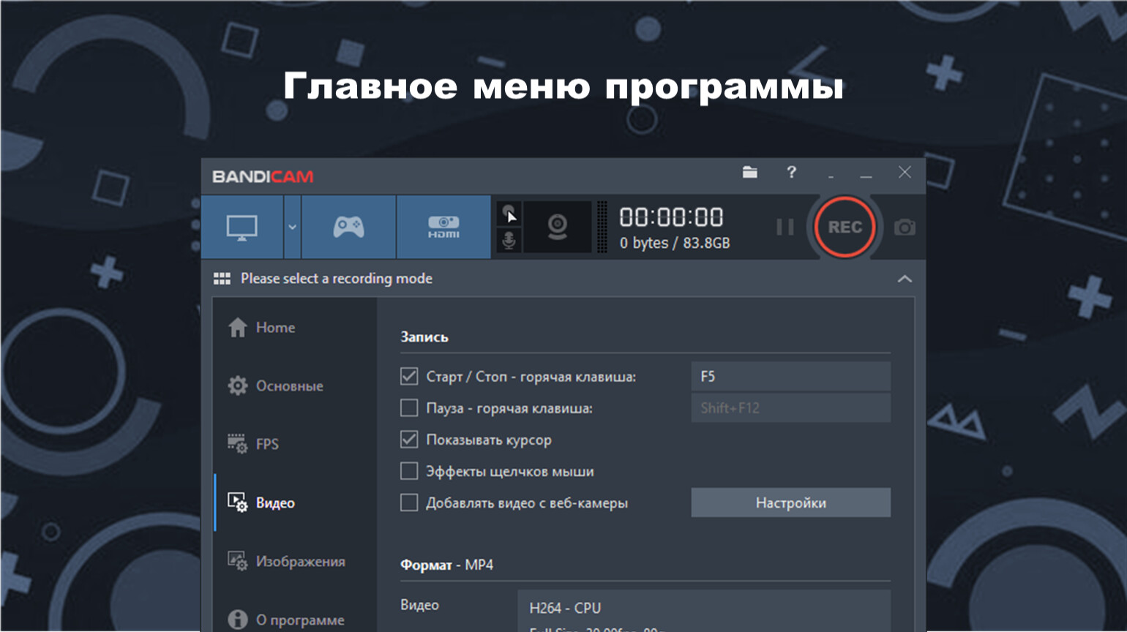Click the Запись section heading

[424, 337]
